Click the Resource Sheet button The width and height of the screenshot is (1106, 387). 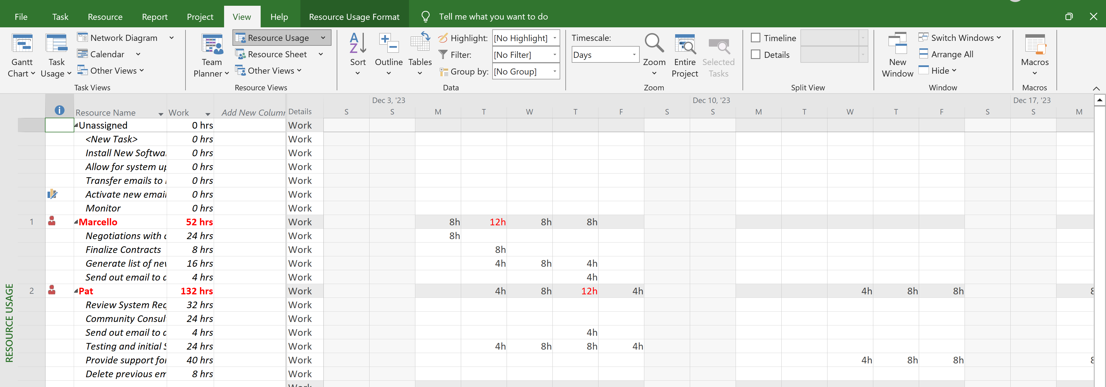pos(276,54)
